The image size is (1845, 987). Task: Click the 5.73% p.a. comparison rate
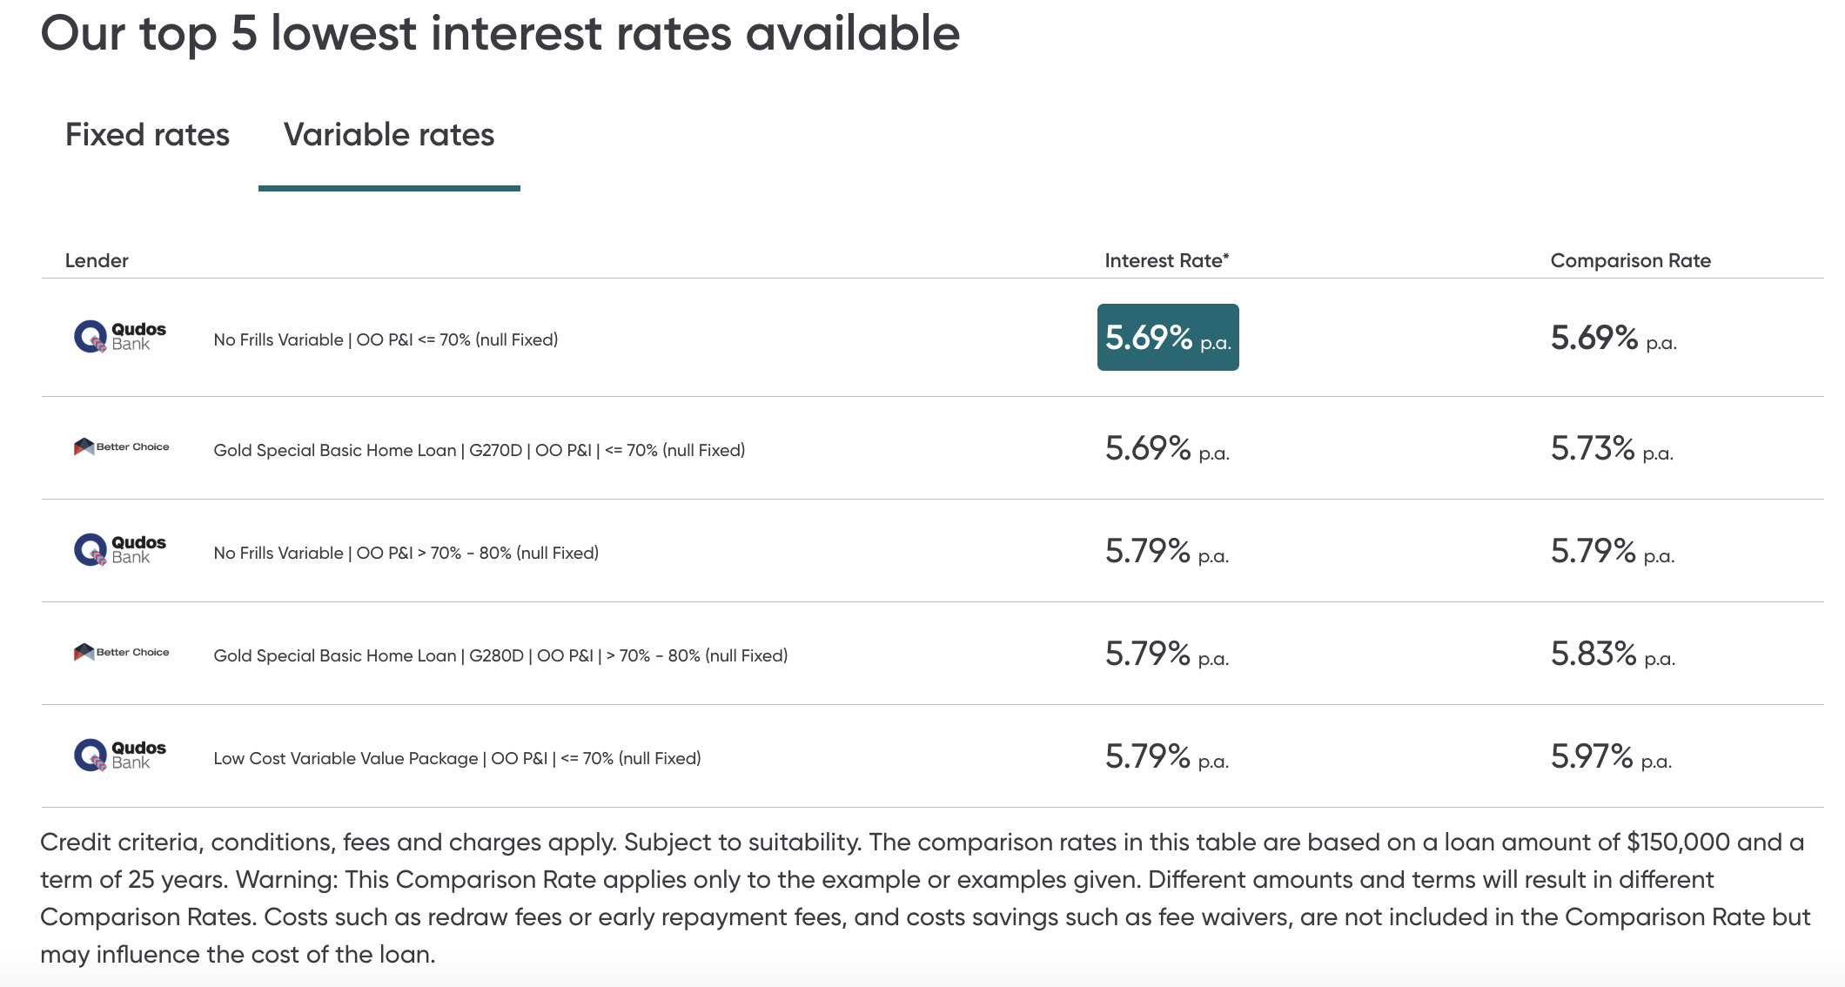[x=1612, y=448]
